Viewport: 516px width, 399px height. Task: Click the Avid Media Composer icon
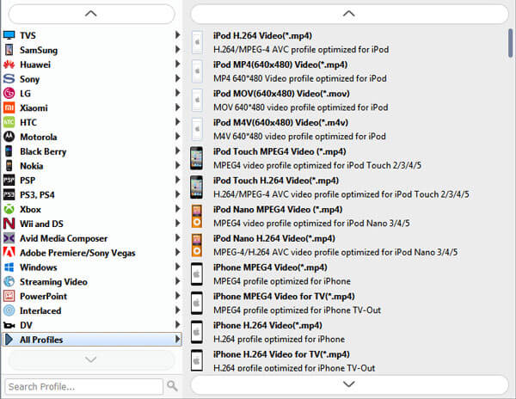(9, 238)
